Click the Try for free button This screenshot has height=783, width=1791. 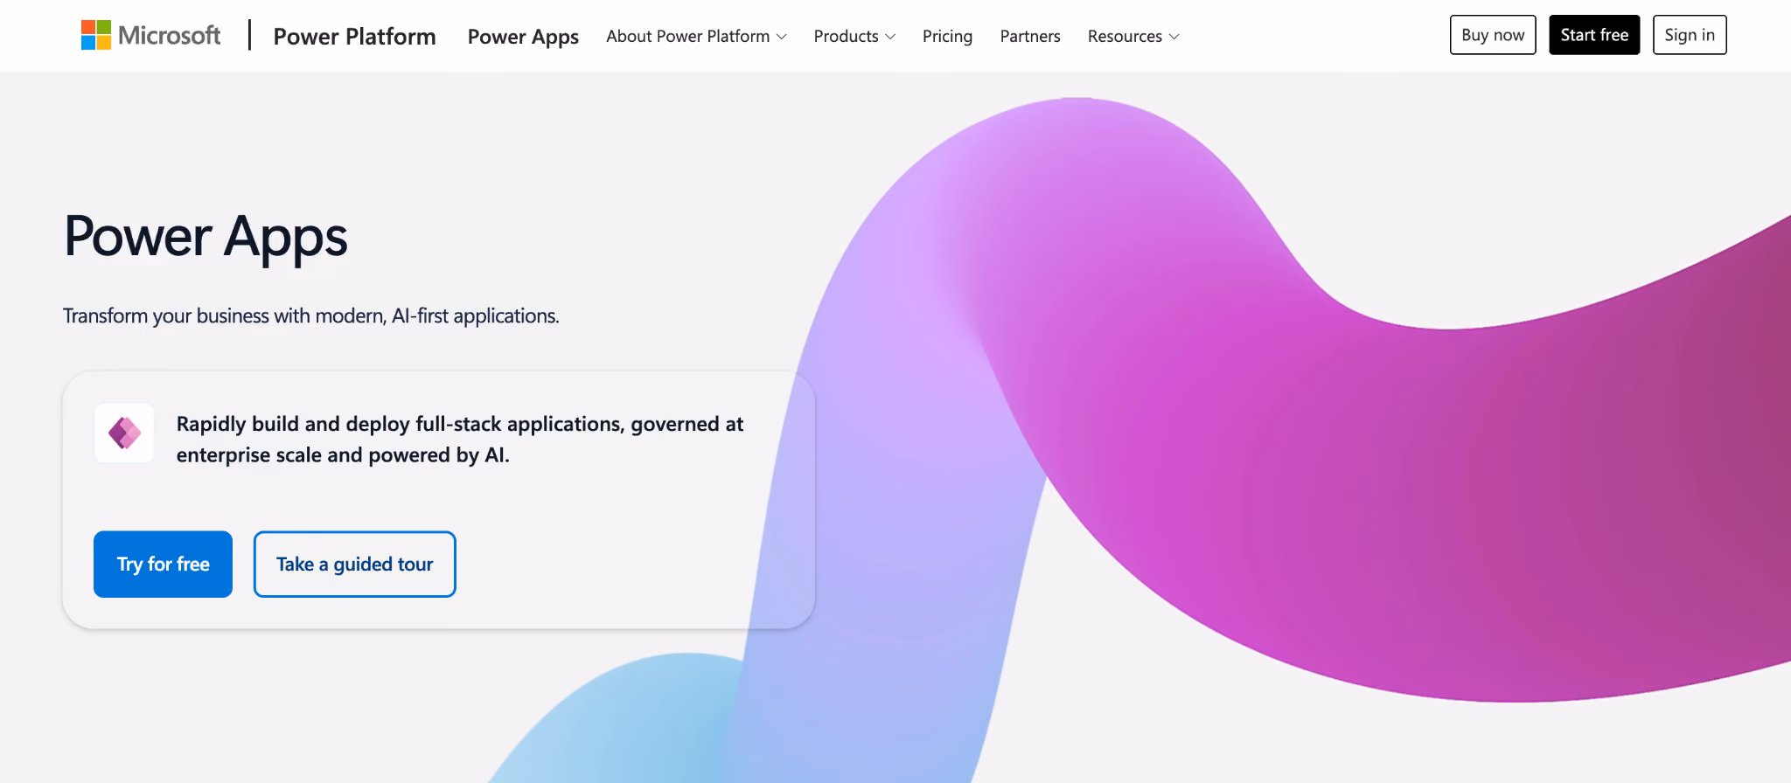(x=163, y=565)
